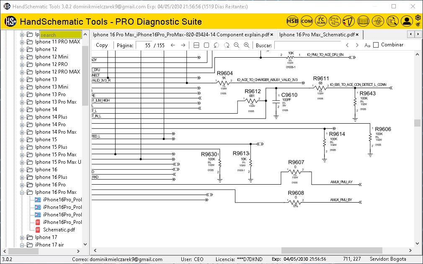Zoom out the schematic
423x264 pixels.
point(237,45)
